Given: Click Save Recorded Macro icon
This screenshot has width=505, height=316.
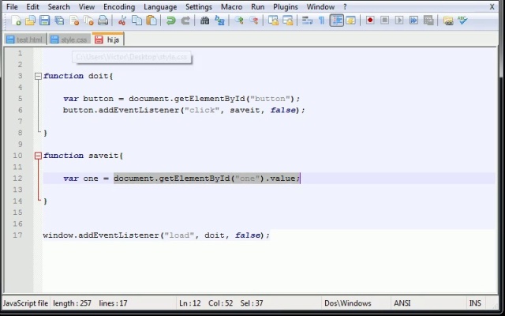Looking at the screenshot, I should pos(428,21).
